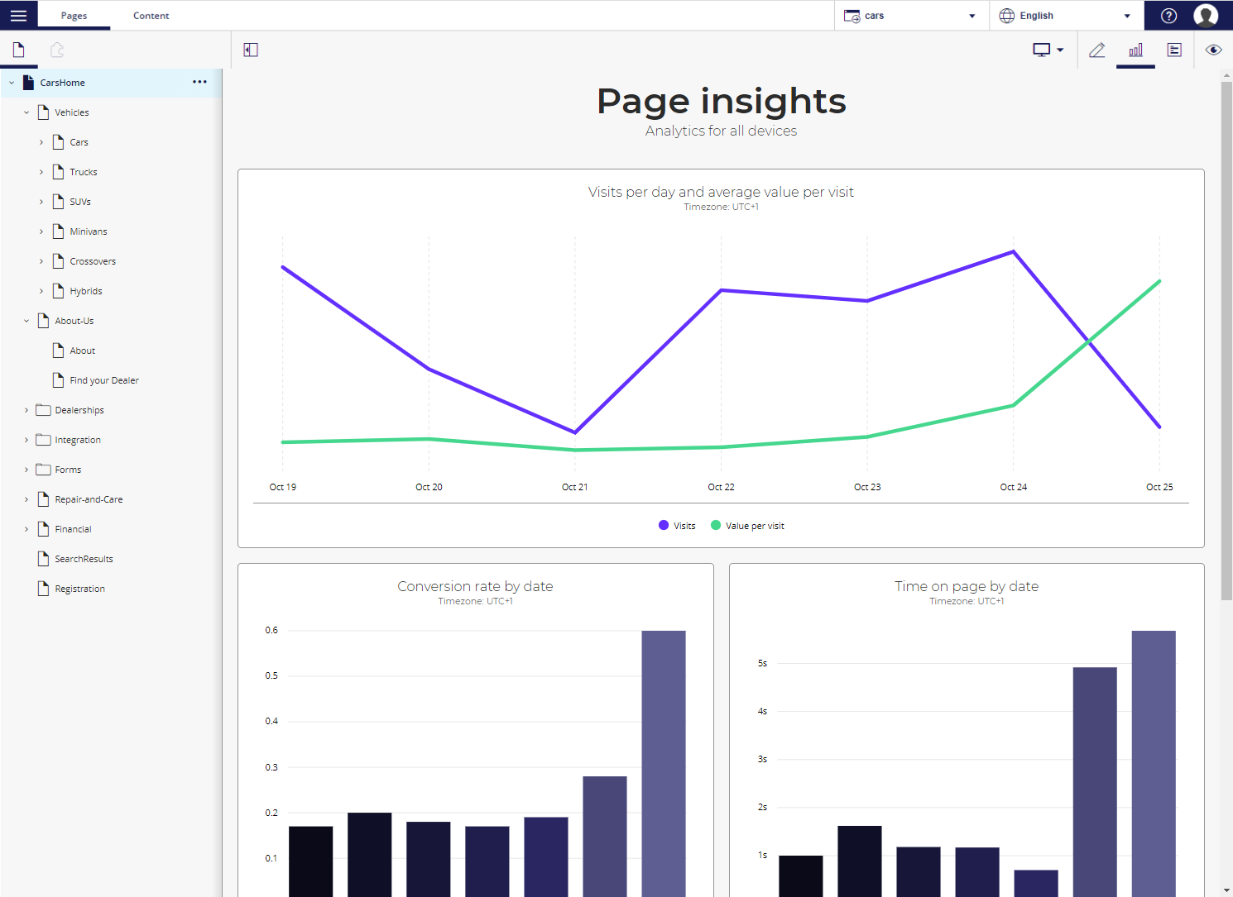Click the CarsHome page icon

[29, 83]
